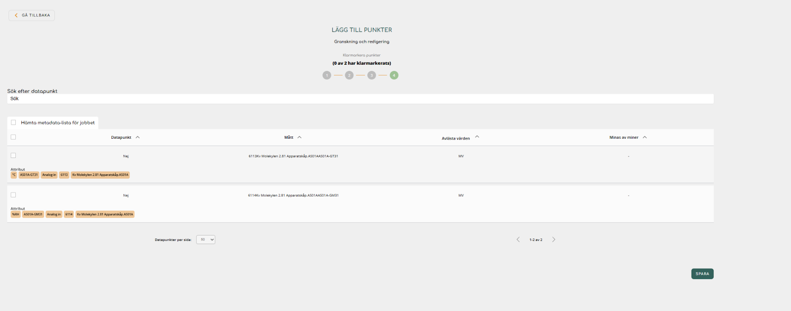Open the Datapunkter per sida dropdown
Viewport: 791px width, 311px height.
pyautogui.click(x=206, y=239)
